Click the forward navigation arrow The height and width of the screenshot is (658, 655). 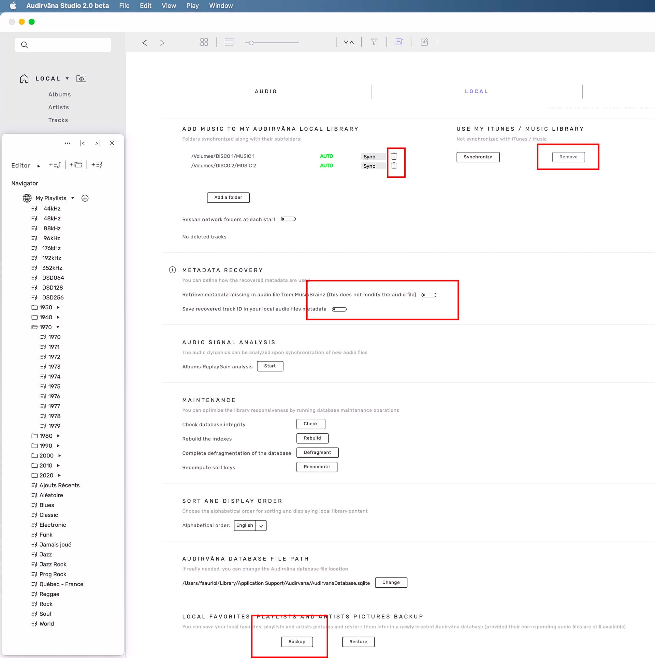click(162, 42)
